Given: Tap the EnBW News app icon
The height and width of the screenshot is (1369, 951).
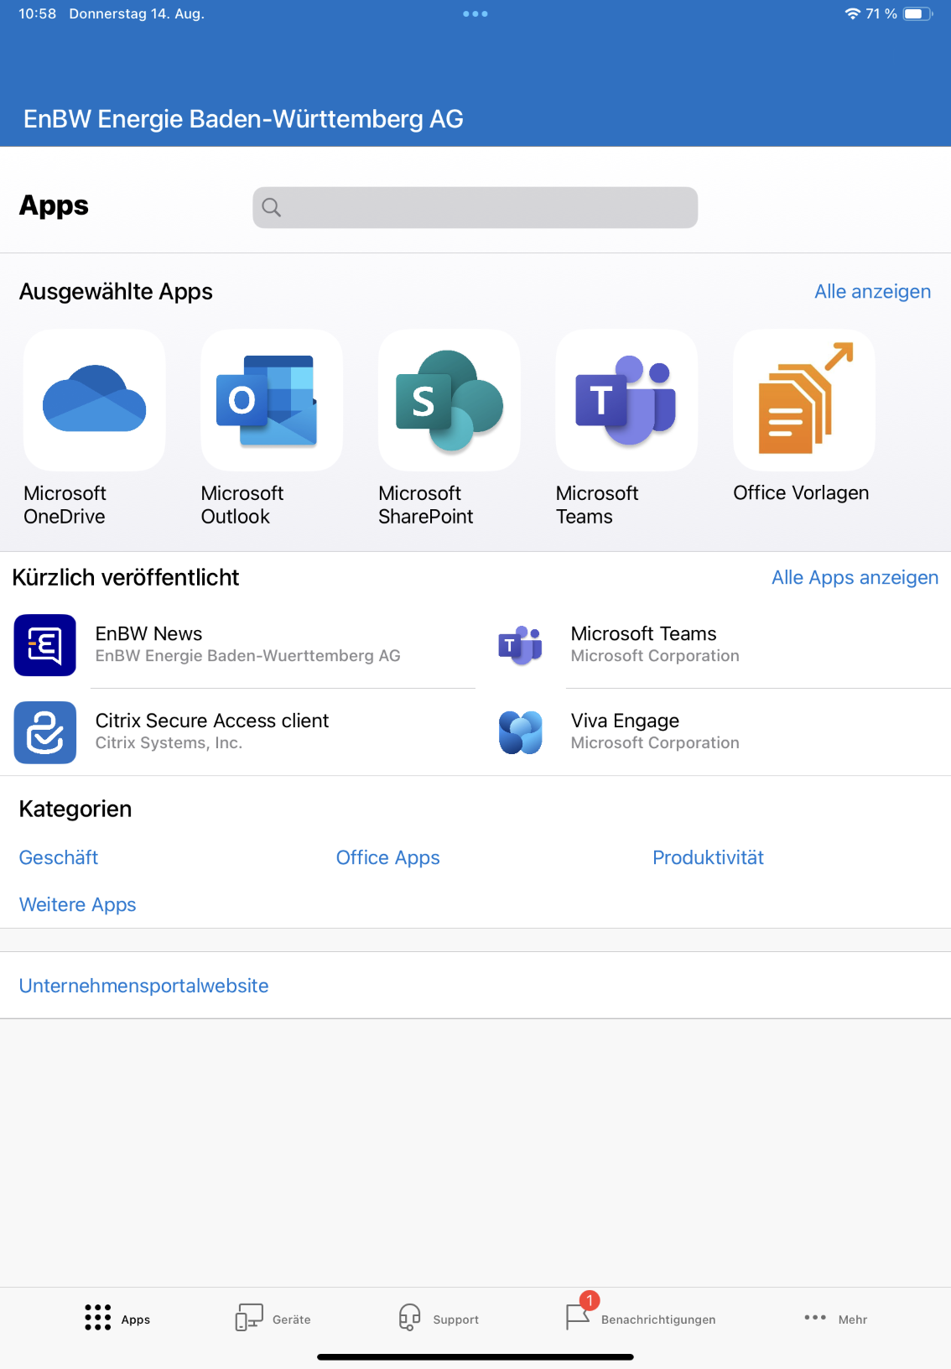Looking at the screenshot, I should coord(45,645).
